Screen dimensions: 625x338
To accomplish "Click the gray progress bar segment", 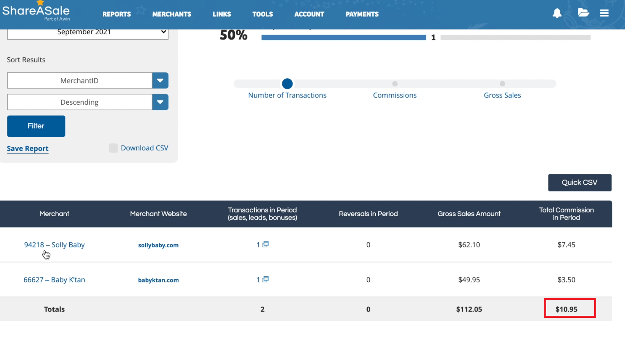I will point(515,37).
